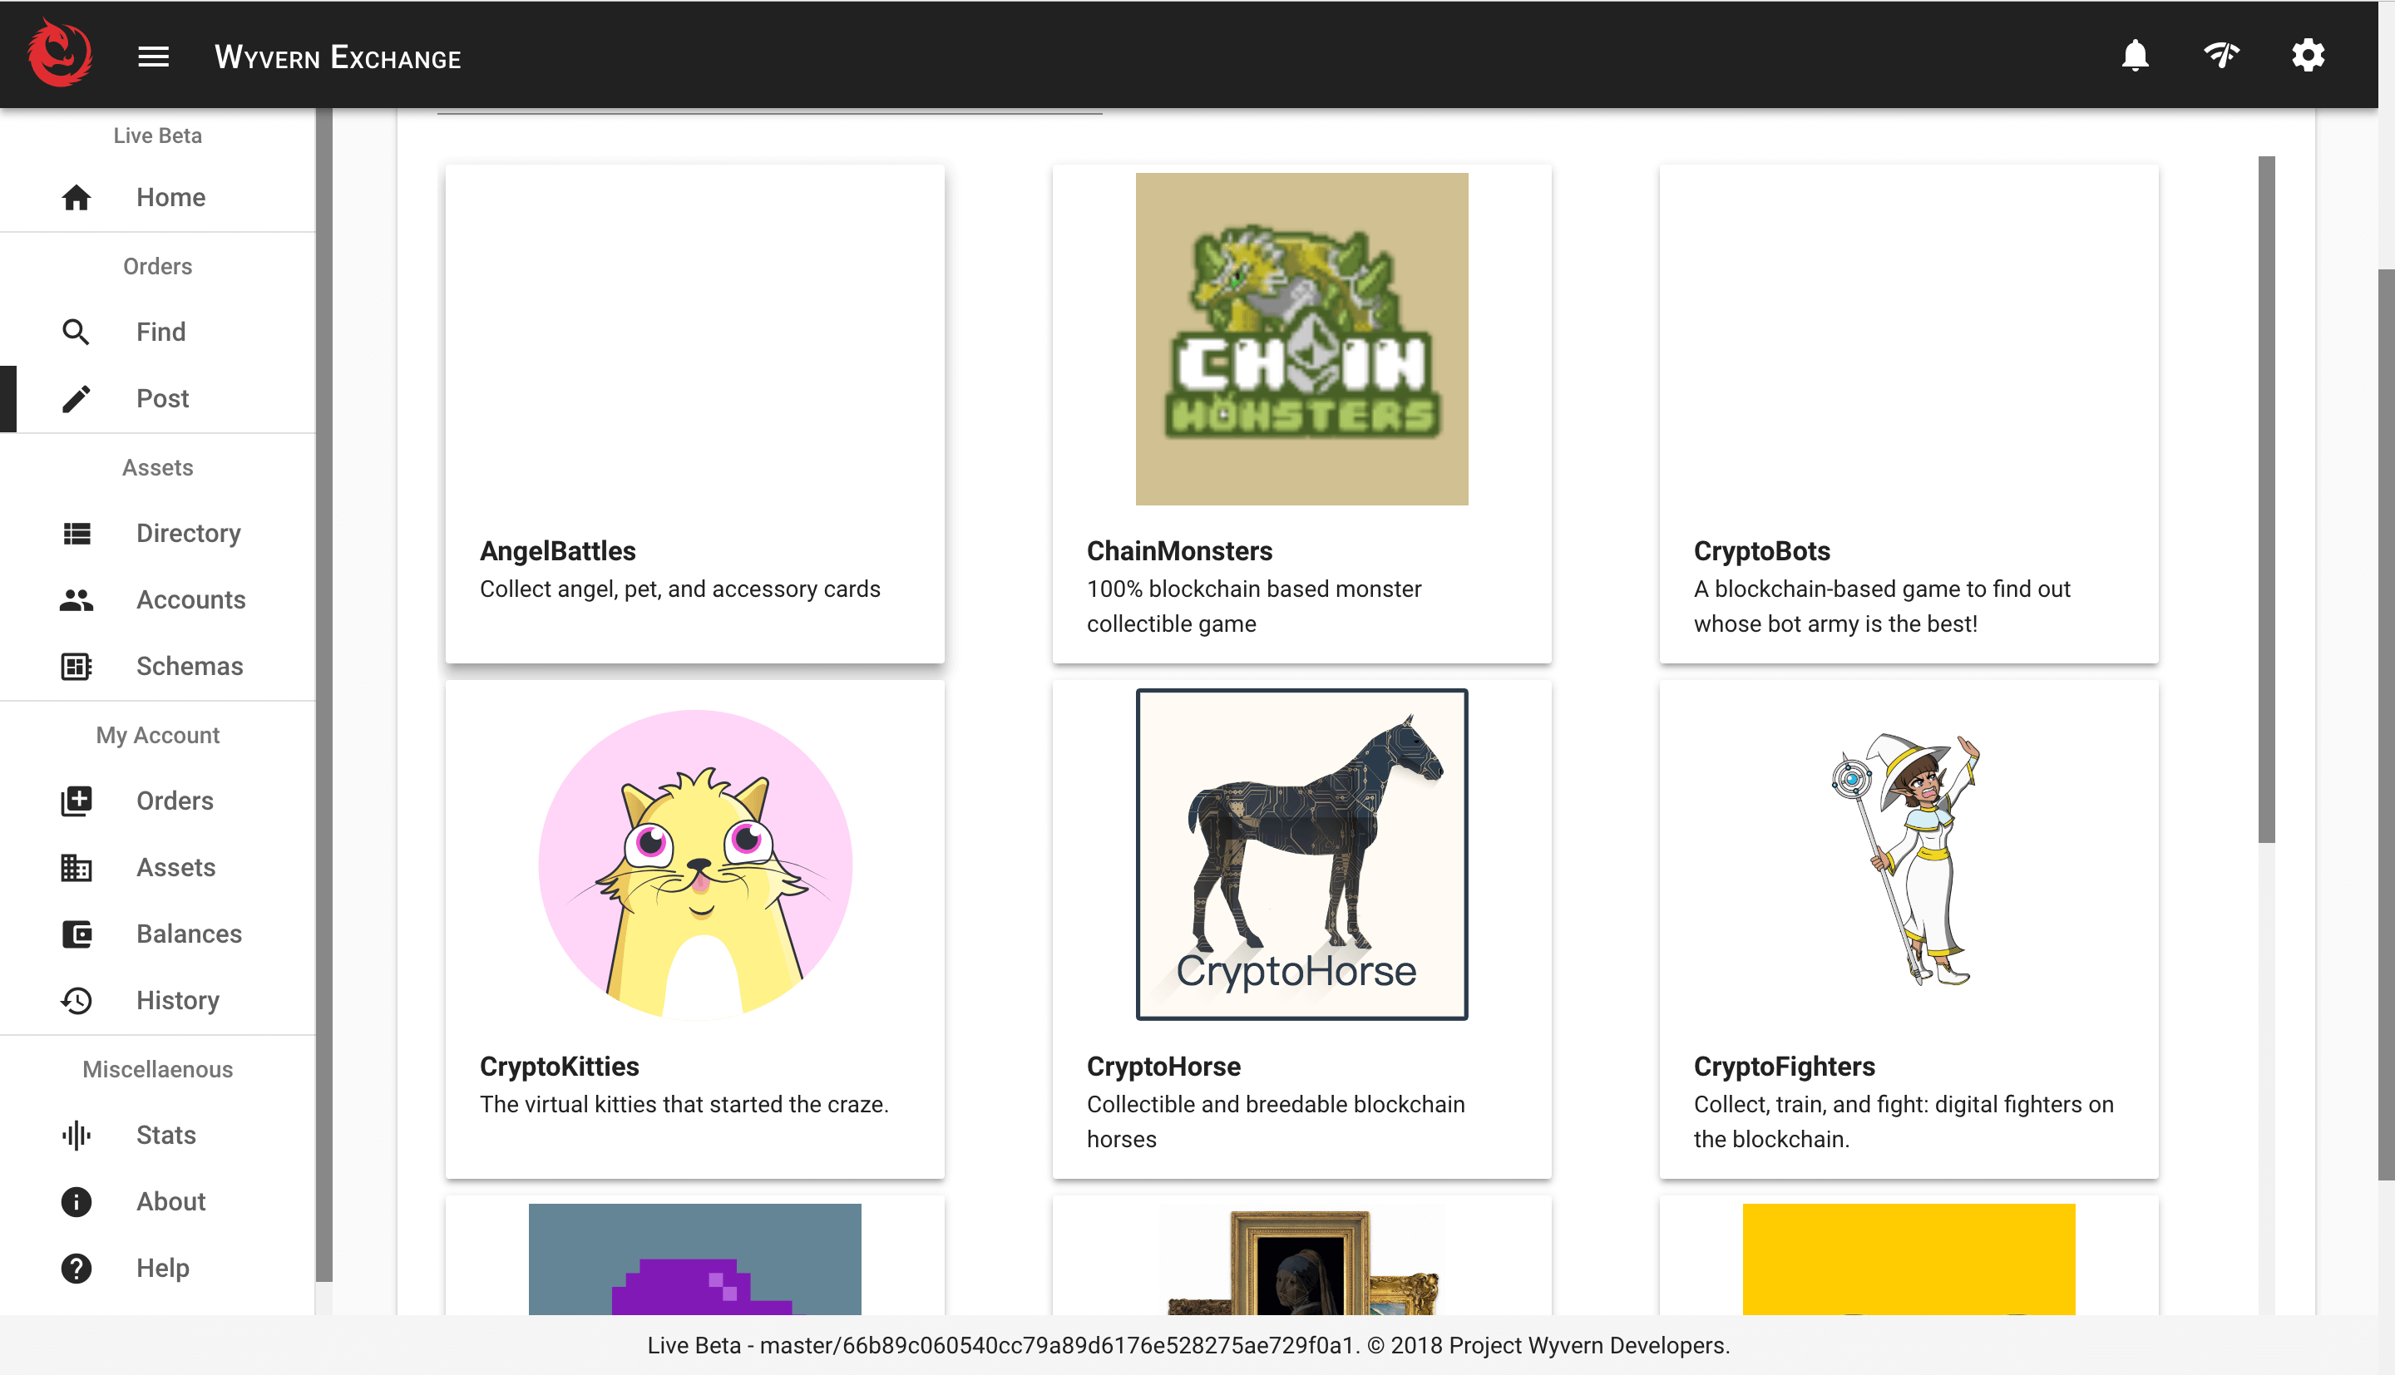This screenshot has width=2395, height=1375.
Task: Open the Find orders page
Action: point(158,333)
